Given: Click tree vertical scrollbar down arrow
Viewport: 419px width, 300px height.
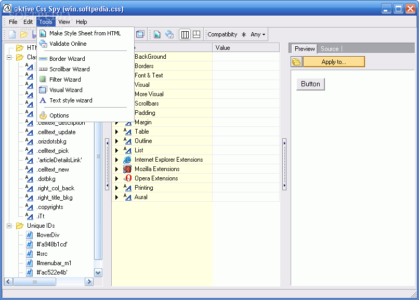Looking at the screenshot, I should [98, 273].
